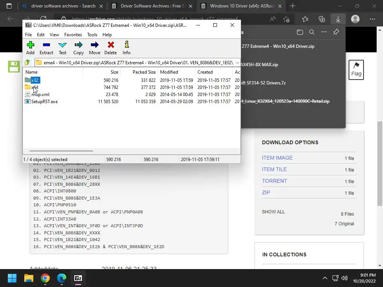Open downloads folder in Edge downloads panel
Viewport: 383px width, 287px height.
coord(300,32)
